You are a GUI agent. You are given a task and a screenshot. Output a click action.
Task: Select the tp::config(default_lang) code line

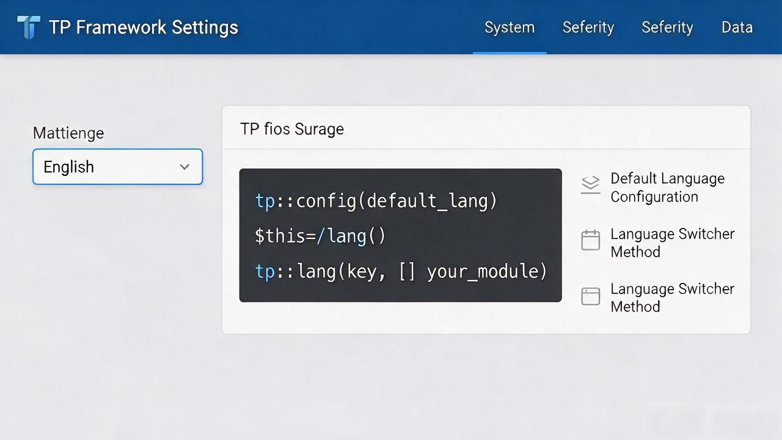coord(376,200)
